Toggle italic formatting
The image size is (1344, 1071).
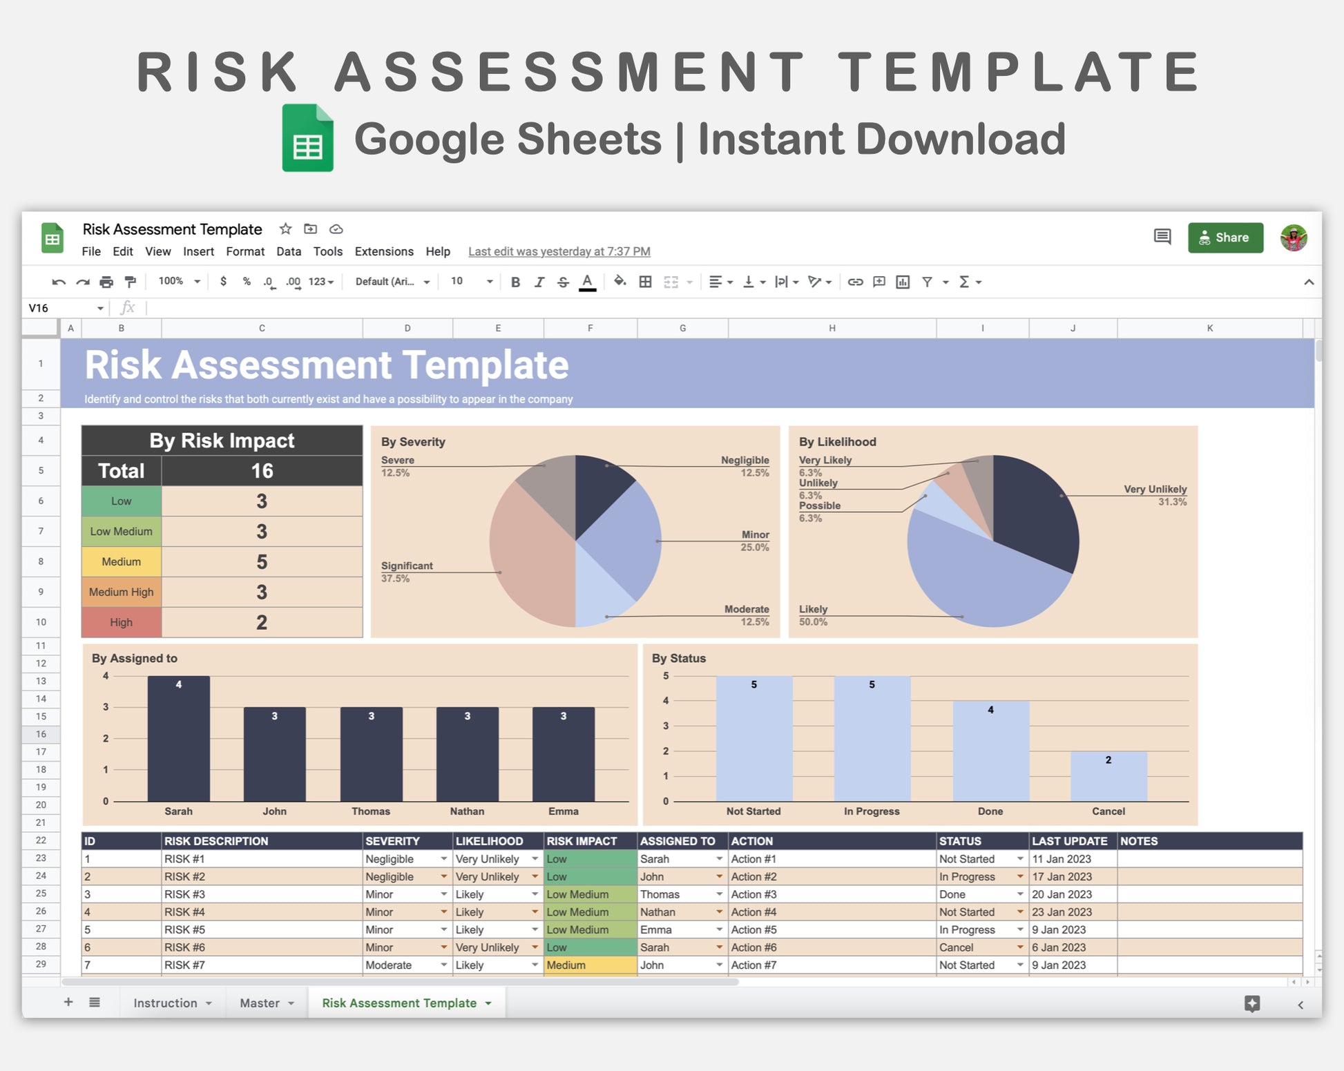tap(539, 282)
